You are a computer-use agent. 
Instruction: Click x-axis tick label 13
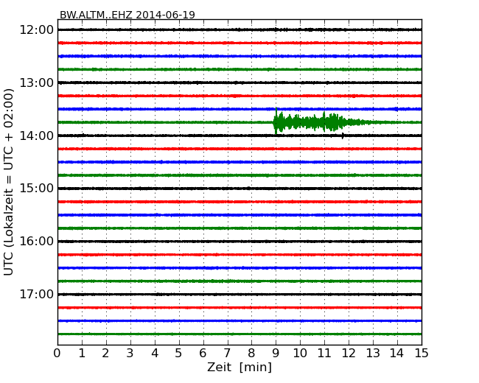[x=373, y=354]
